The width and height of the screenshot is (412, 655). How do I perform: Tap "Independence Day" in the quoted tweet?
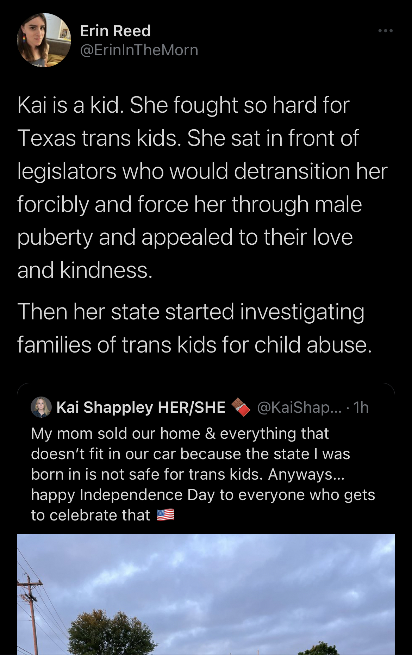pyautogui.click(x=147, y=495)
